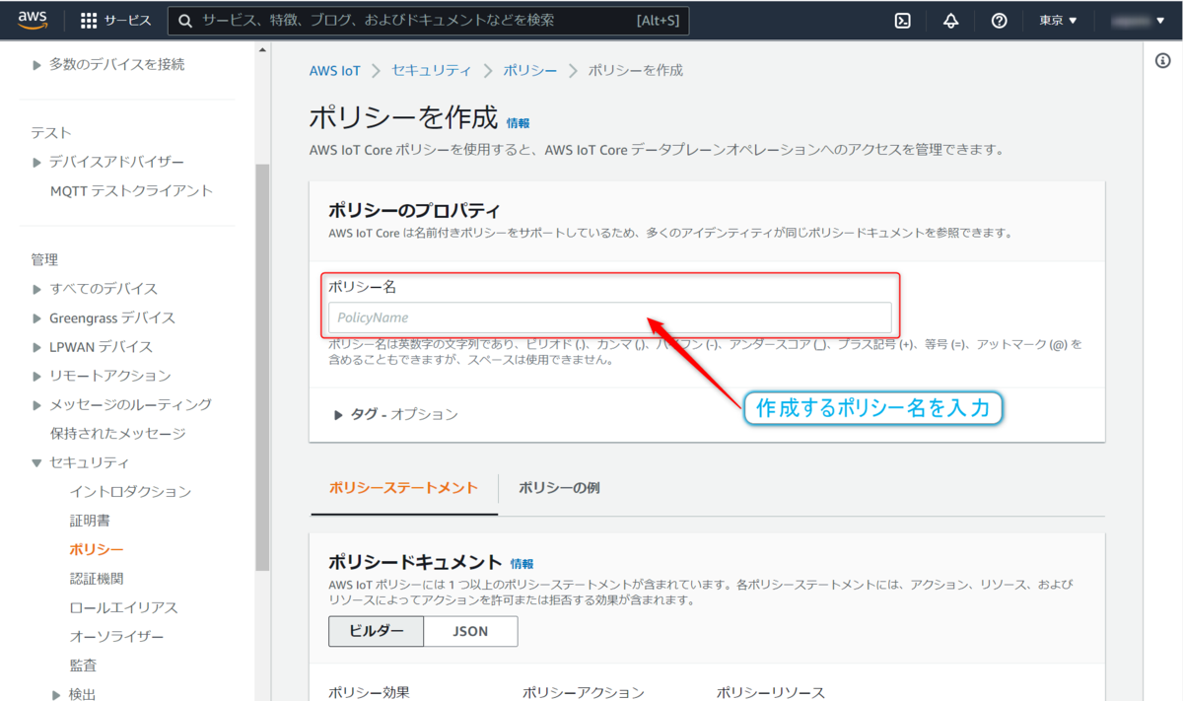Image resolution: width=1183 pixels, height=701 pixels.
Task: Open the services grid menu icon
Action: click(x=89, y=21)
